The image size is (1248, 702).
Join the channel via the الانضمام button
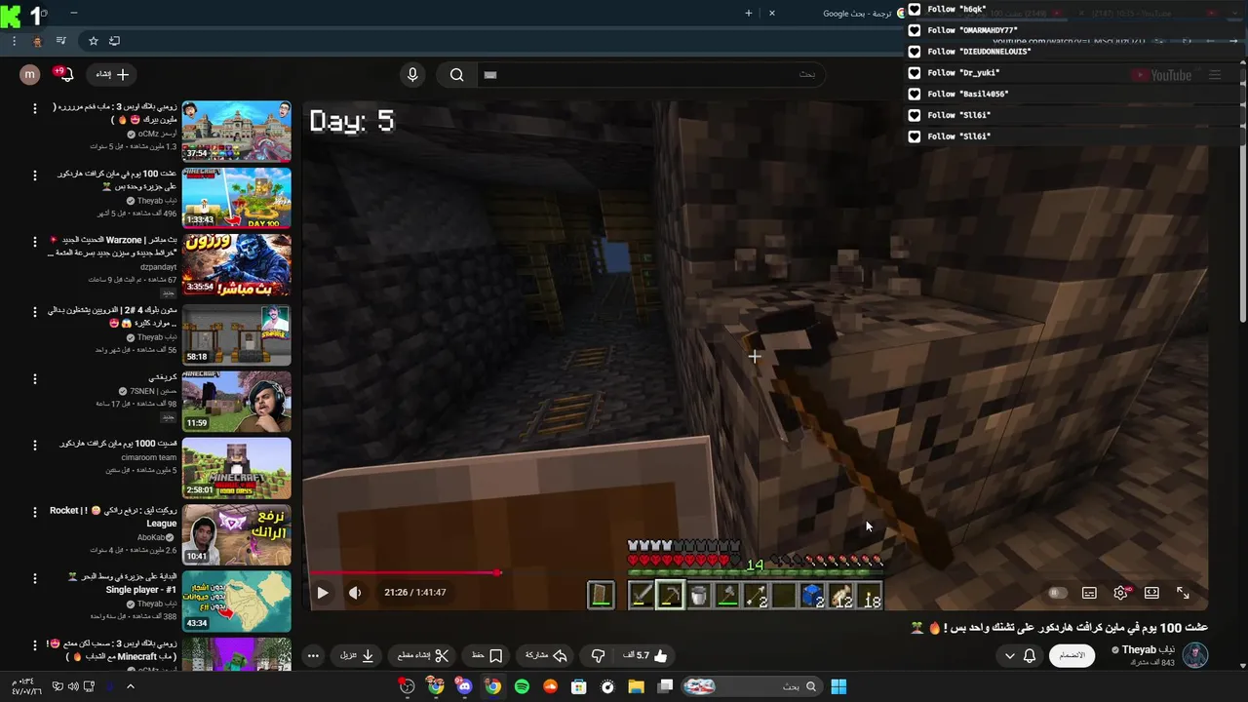[1072, 655]
